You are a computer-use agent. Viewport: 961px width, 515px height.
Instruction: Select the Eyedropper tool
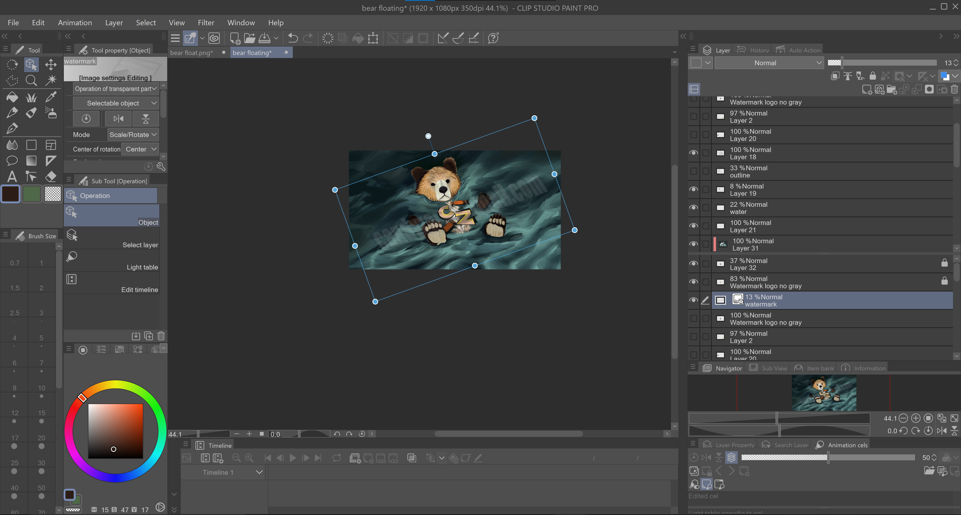click(x=51, y=97)
